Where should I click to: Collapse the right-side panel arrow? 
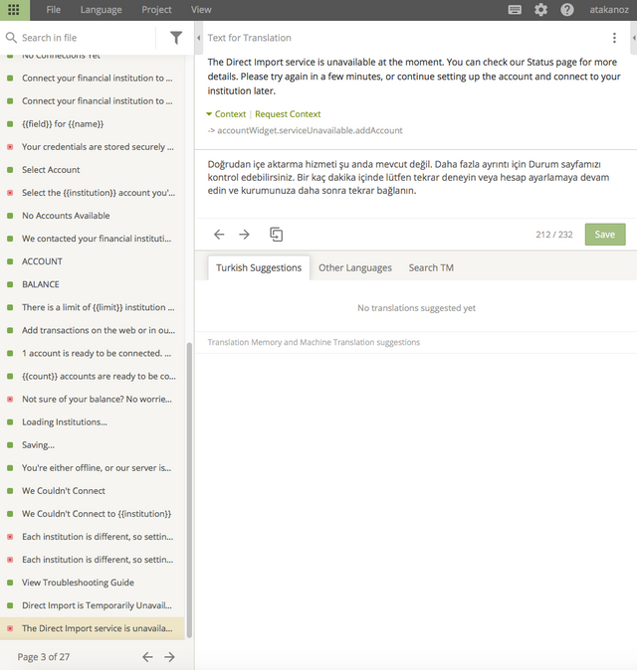(x=634, y=38)
